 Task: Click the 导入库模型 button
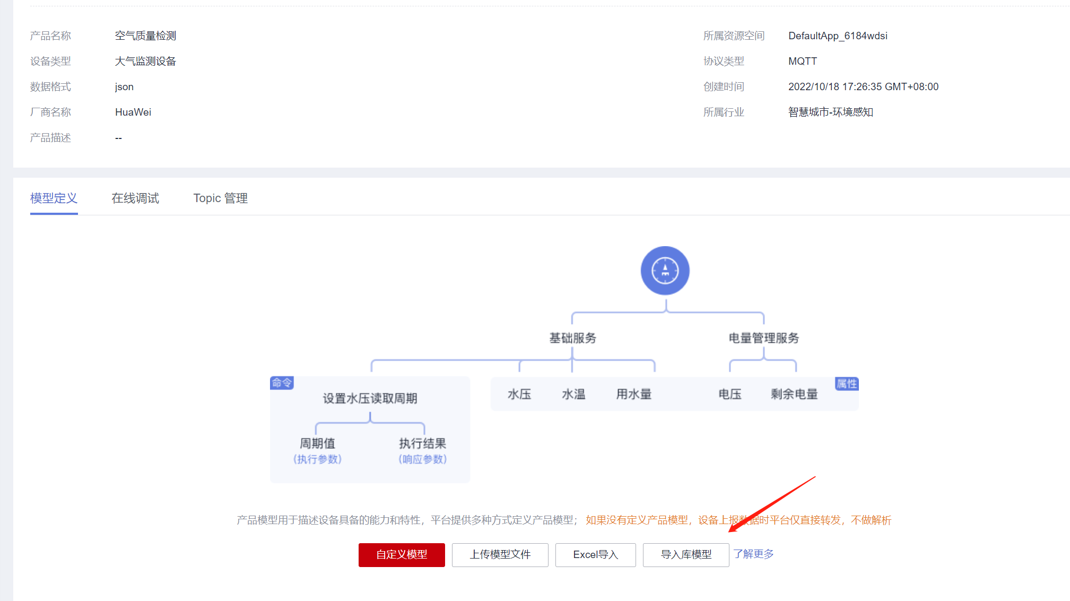pos(685,554)
